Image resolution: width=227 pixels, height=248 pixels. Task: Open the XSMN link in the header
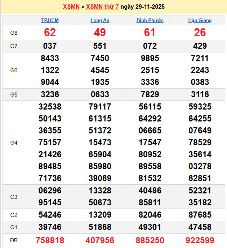[71, 7]
